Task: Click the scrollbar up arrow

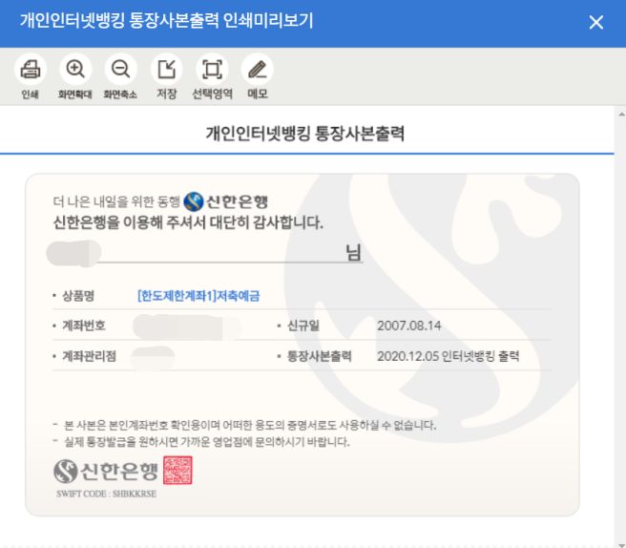Action: [x=621, y=115]
